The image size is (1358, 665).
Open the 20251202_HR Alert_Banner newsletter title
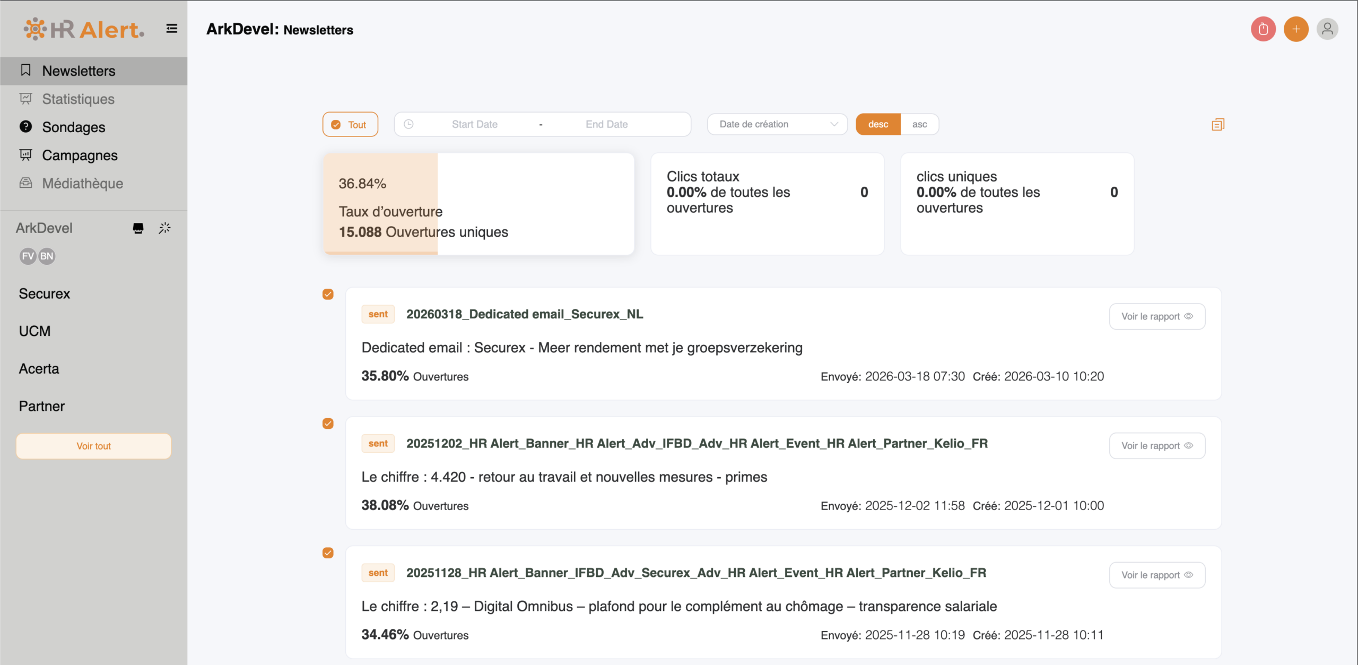(x=697, y=444)
